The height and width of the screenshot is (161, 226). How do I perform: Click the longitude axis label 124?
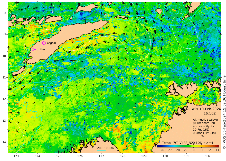(37, 156)
